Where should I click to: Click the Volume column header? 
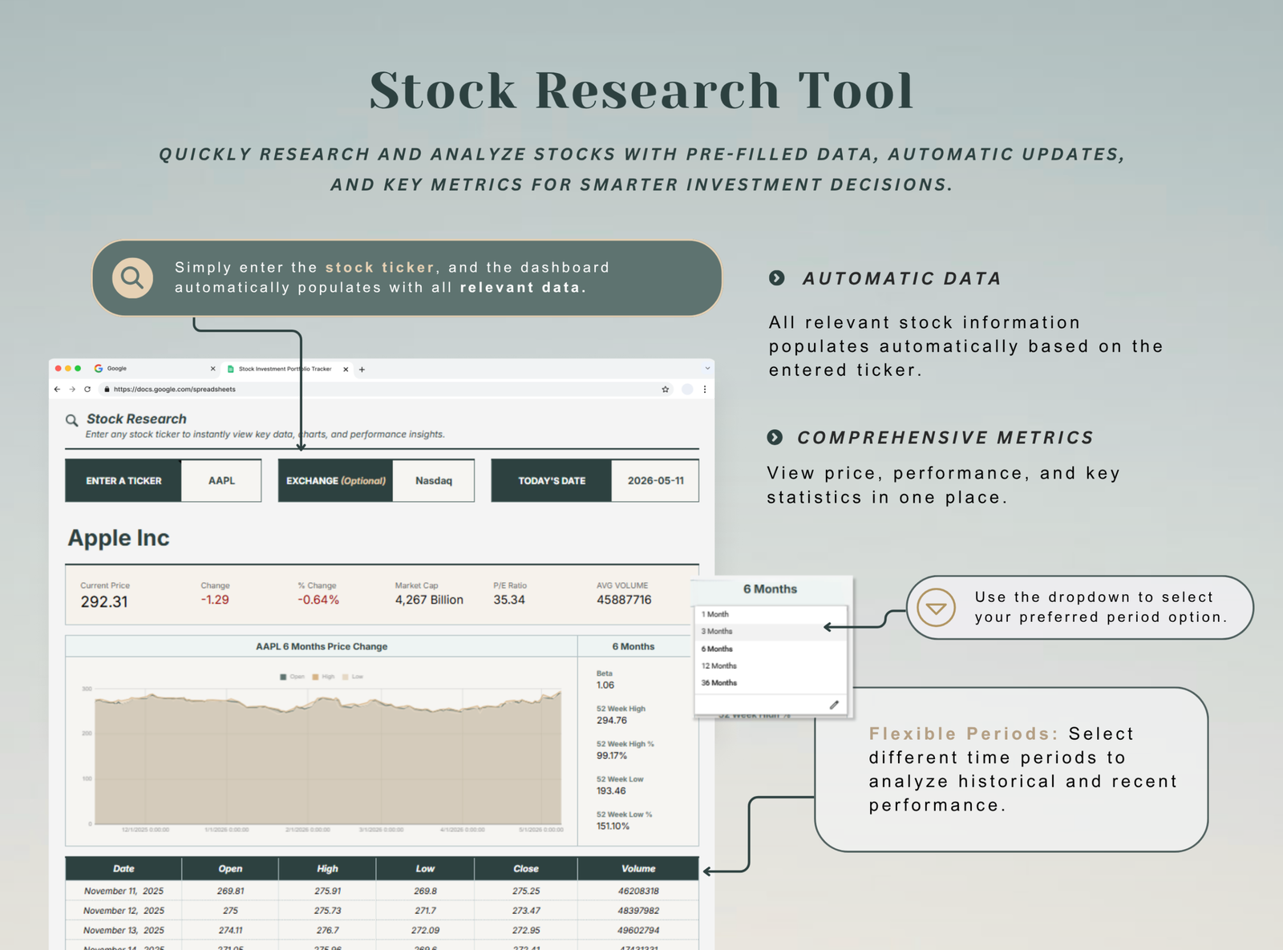click(x=638, y=869)
